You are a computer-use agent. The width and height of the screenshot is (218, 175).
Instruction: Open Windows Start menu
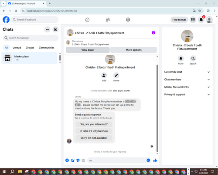tap(4, 171)
